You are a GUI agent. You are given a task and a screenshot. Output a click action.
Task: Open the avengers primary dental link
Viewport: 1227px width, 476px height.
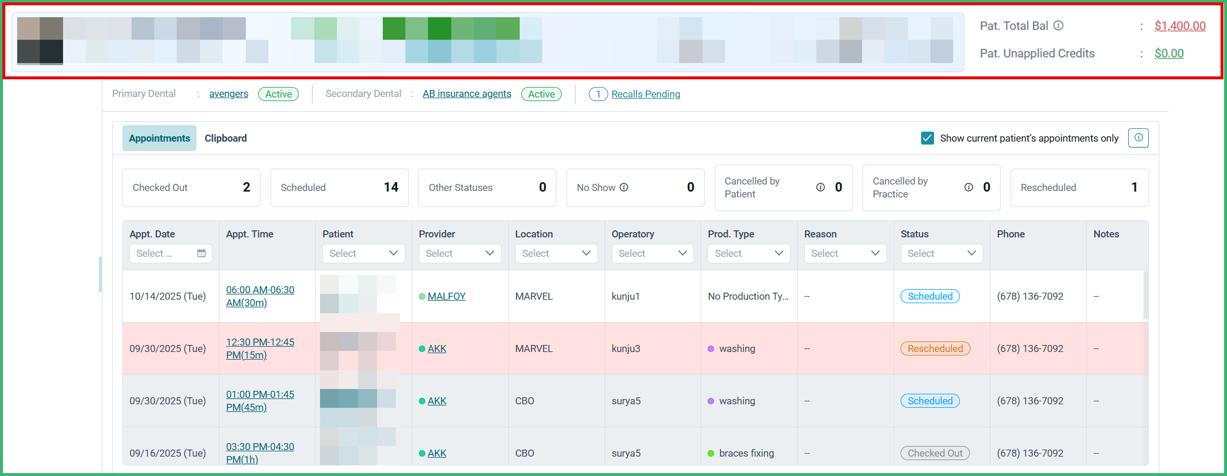pyautogui.click(x=229, y=94)
